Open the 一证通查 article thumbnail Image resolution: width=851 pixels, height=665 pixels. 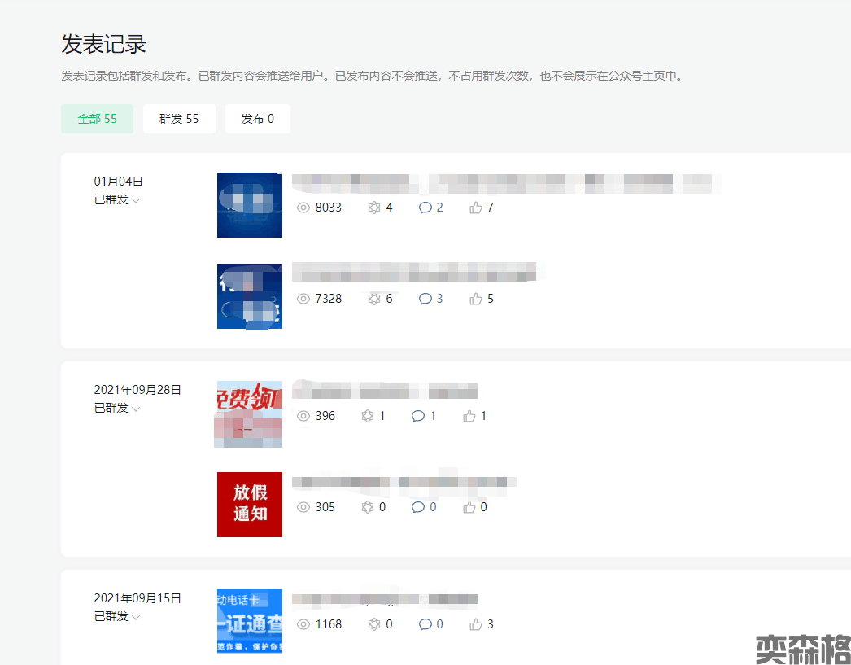coord(250,622)
